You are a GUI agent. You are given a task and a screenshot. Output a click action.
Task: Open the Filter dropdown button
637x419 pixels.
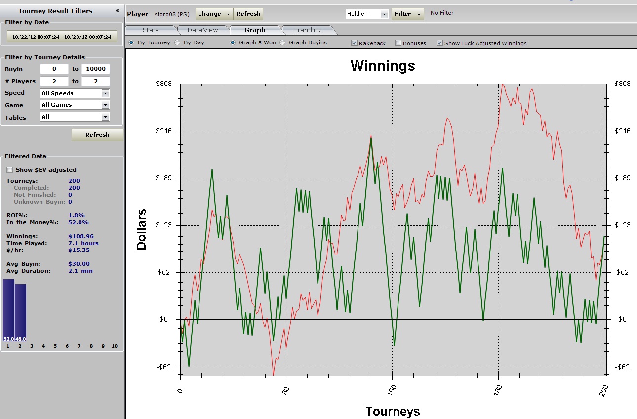click(407, 14)
